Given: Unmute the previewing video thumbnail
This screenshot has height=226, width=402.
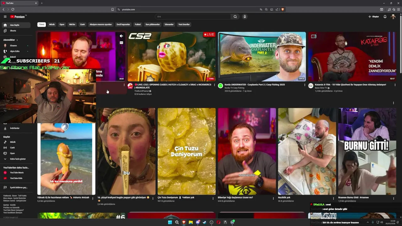Looking at the screenshot, I should (x=121, y=36).
